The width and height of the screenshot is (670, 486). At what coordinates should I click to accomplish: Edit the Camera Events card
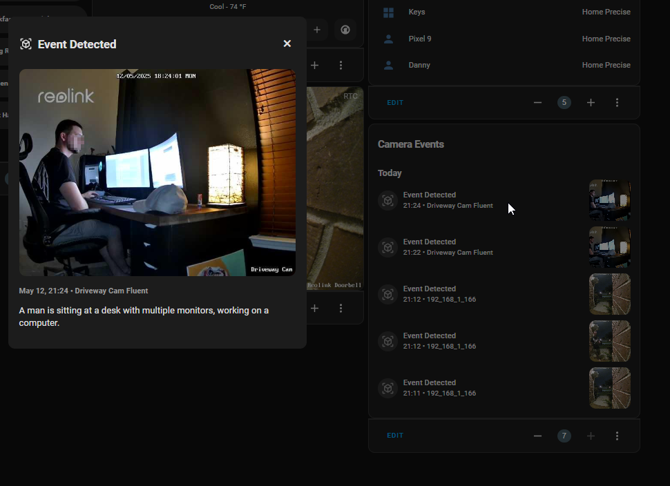click(395, 436)
